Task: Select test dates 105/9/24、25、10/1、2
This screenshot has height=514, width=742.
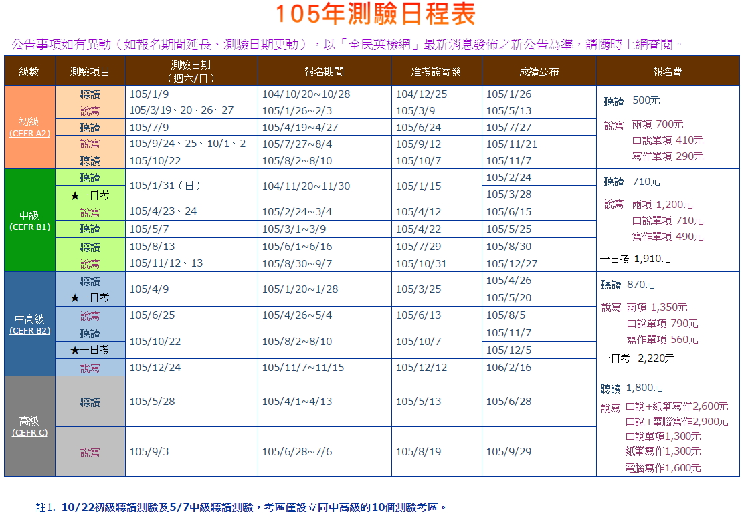Action: coord(188,143)
